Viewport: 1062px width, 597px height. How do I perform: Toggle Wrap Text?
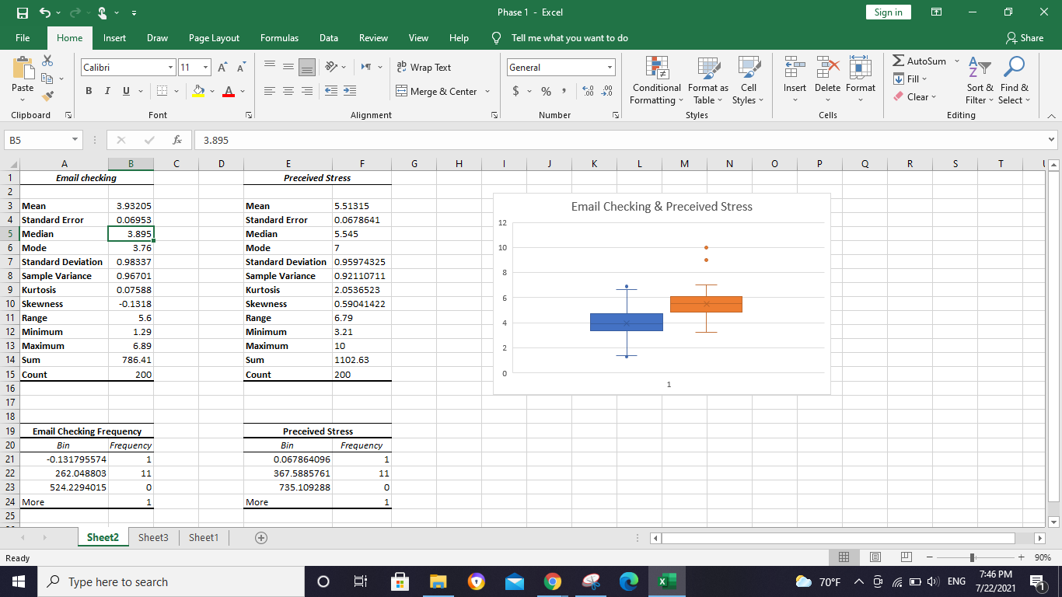coord(424,68)
